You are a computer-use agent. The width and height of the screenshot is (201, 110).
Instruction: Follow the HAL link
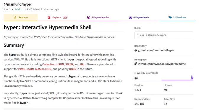(82, 64)
